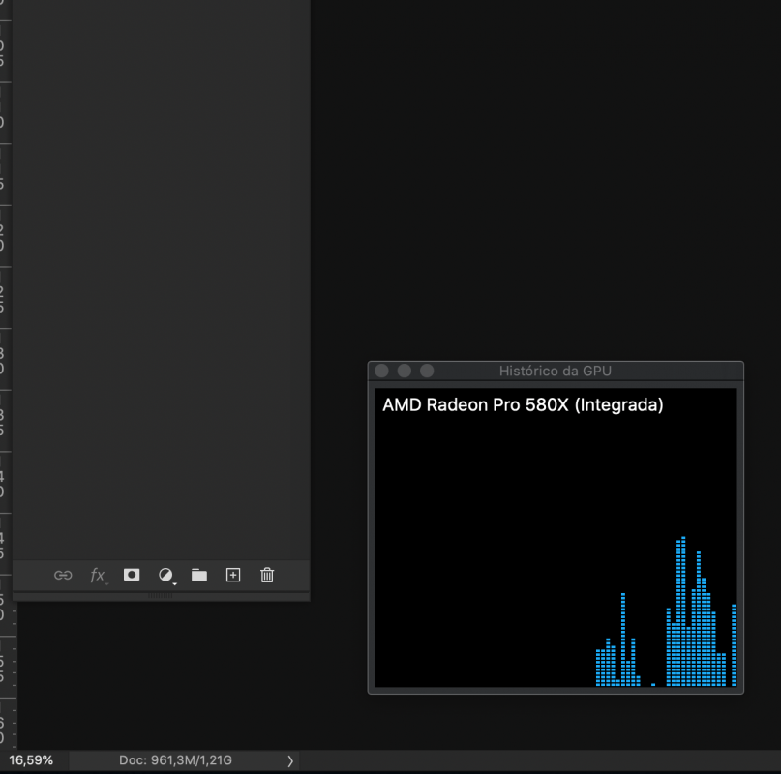This screenshot has width=781, height=774.
Task: Click the layers panel bottom grip handle
Action: click(x=161, y=596)
